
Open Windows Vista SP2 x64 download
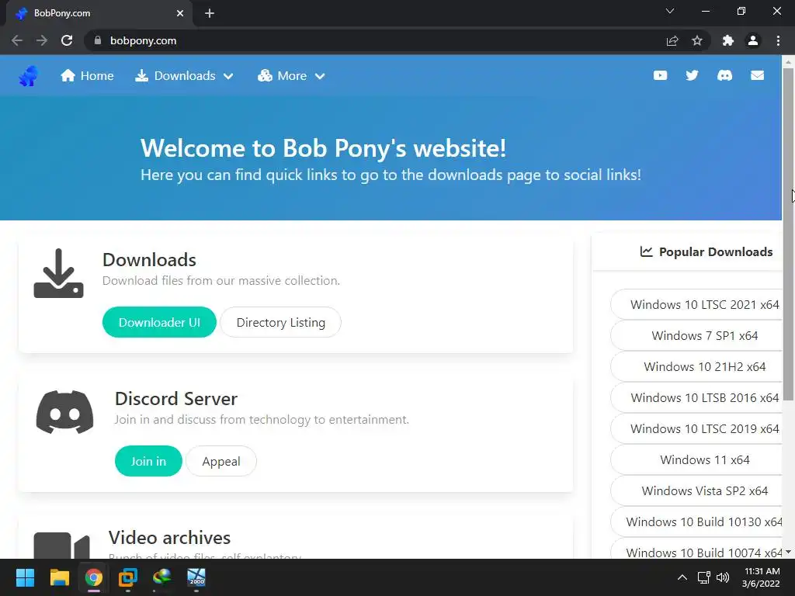[x=696, y=490]
